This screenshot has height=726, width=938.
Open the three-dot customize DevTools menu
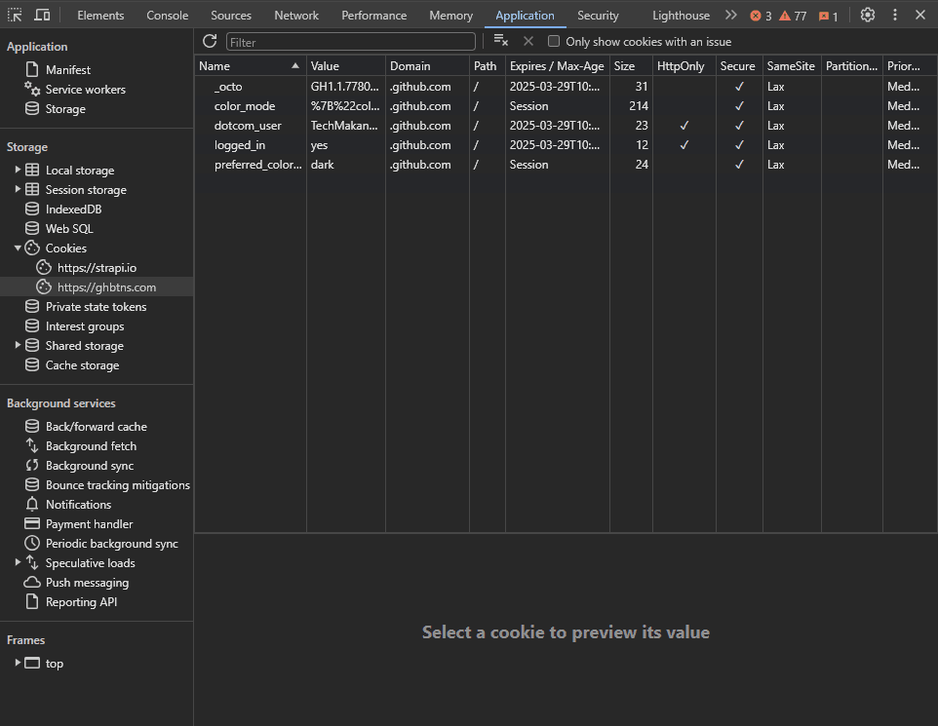894,16
